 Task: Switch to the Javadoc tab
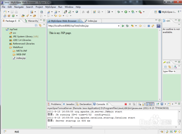tap(69, 104)
